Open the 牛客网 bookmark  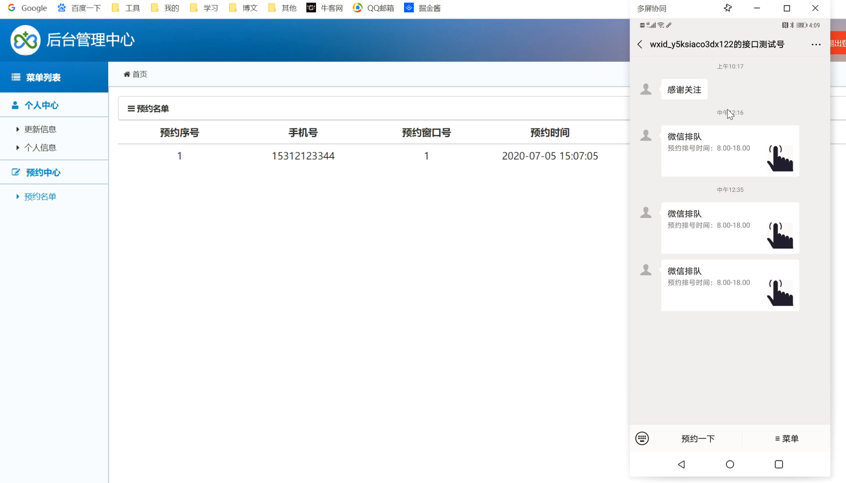click(x=325, y=8)
